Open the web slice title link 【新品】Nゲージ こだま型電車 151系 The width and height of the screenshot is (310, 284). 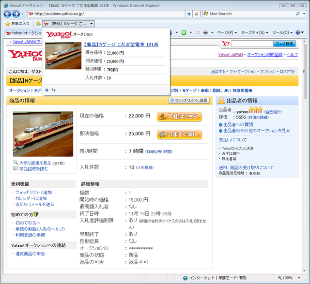121,45
